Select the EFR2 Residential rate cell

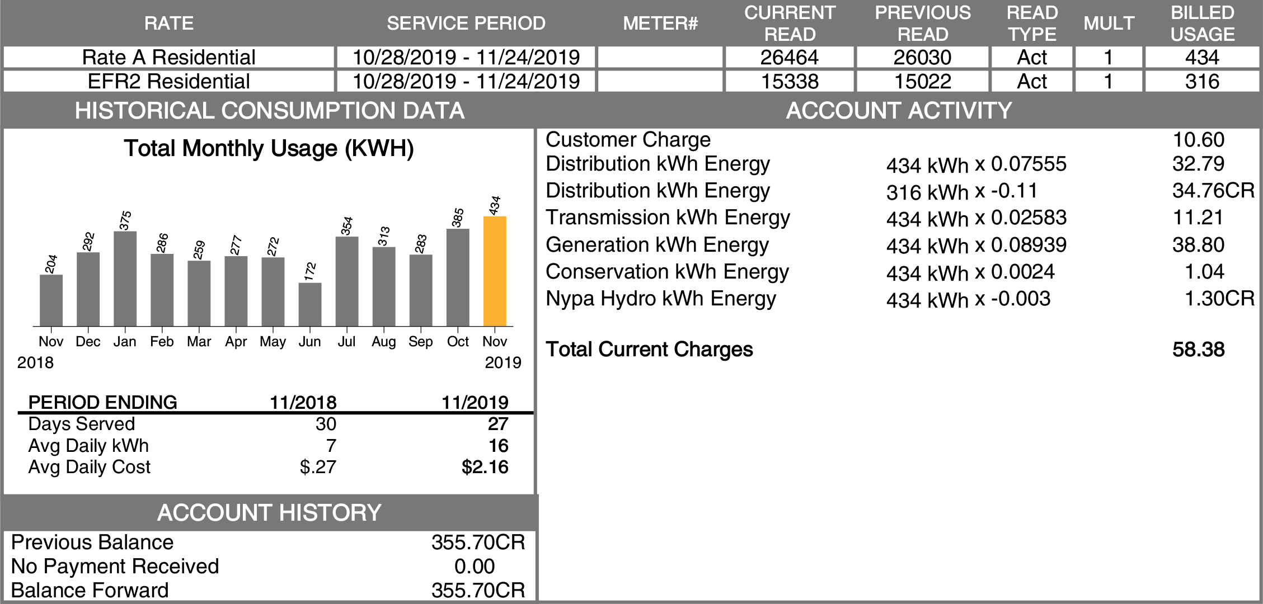168,82
